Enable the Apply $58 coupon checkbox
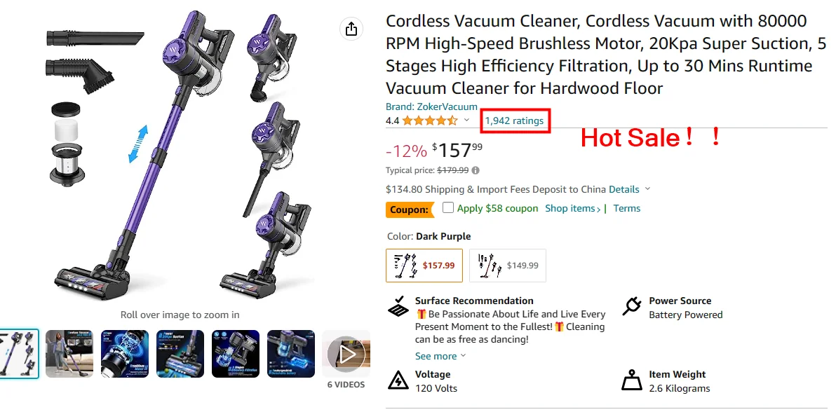Image resolution: width=836 pixels, height=419 pixels. [x=448, y=208]
